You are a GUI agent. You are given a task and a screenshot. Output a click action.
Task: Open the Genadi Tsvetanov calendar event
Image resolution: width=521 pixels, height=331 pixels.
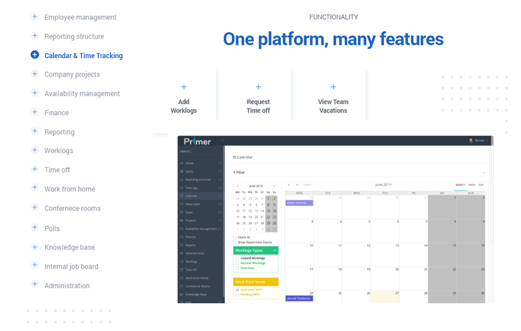(299, 298)
